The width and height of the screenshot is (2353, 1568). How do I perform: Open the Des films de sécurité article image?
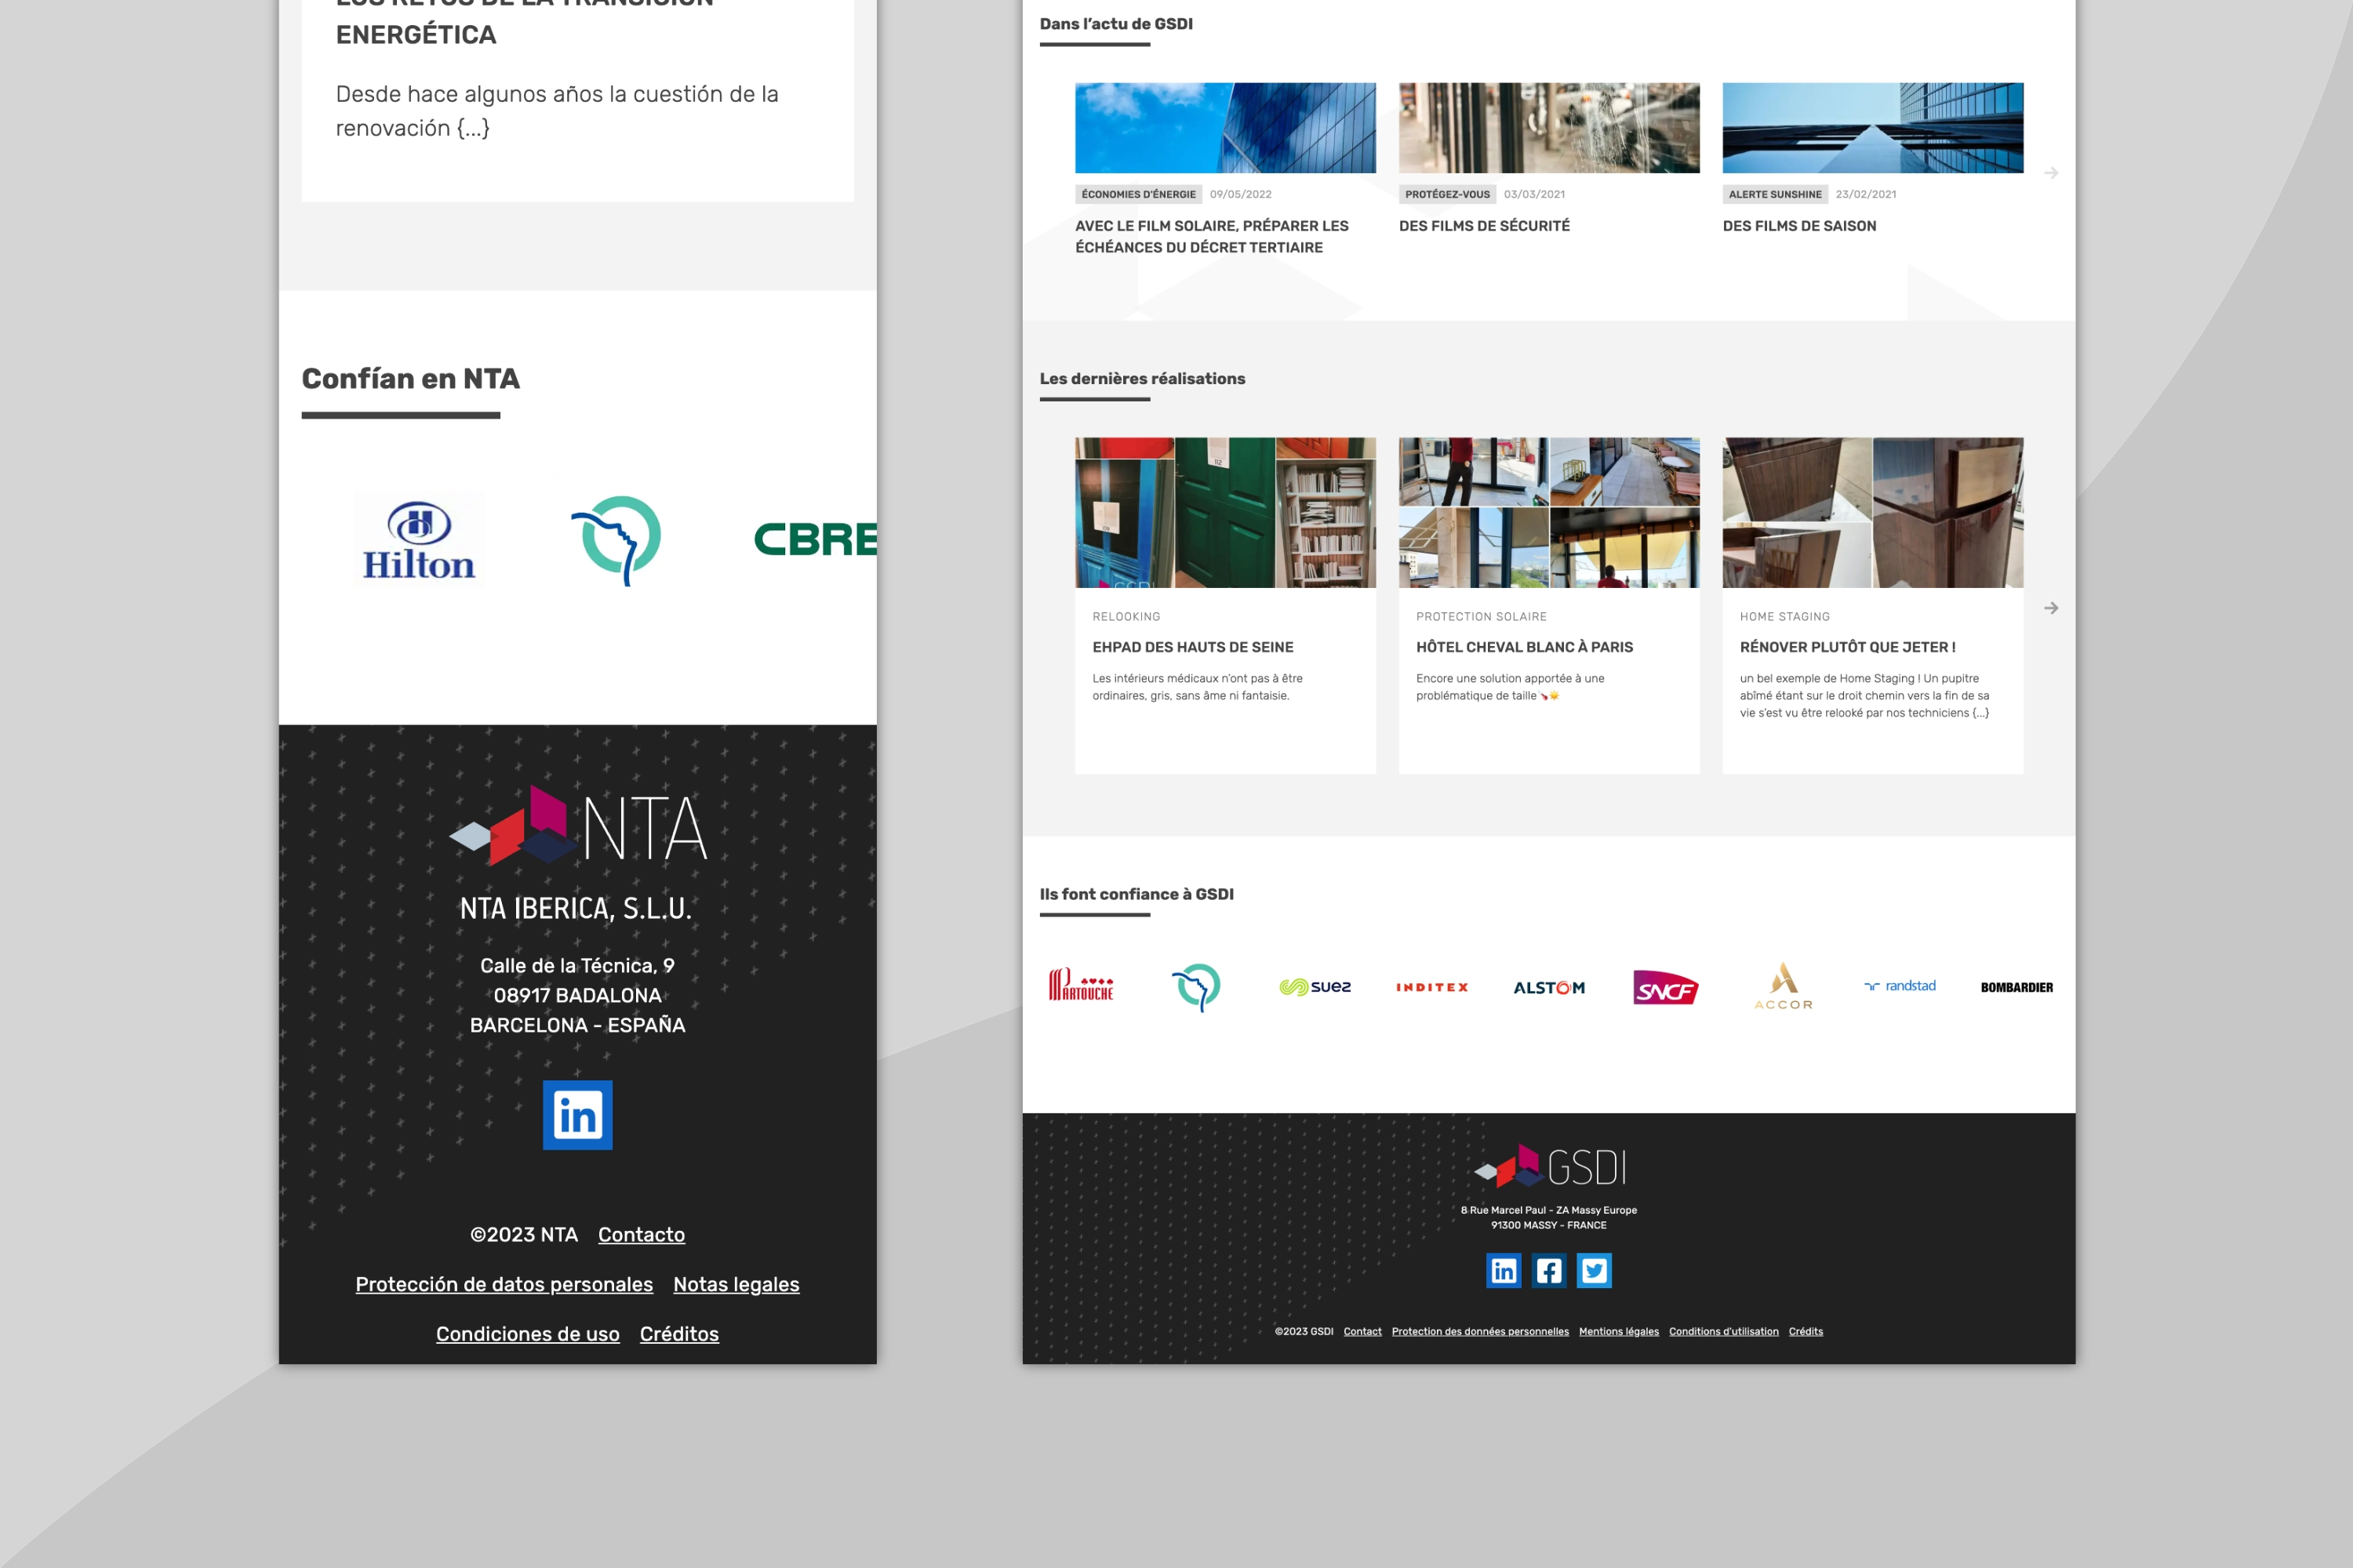[x=1548, y=128]
